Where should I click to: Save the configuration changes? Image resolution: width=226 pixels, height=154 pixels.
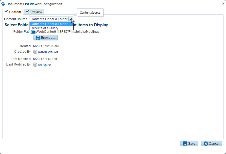pos(189,143)
